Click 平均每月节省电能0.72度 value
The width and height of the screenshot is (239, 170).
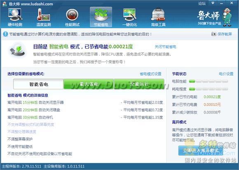(143, 110)
